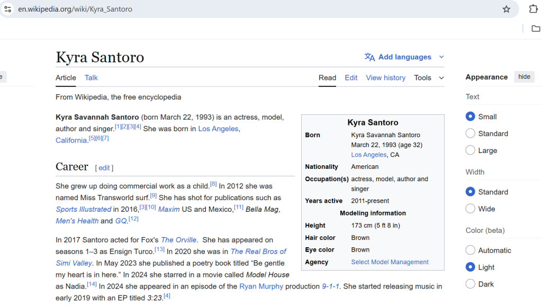Image resolution: width=542 pixels, height=305 pixels.
Task: Hide the Appearance panel
Action: click(x=524, y=77)
